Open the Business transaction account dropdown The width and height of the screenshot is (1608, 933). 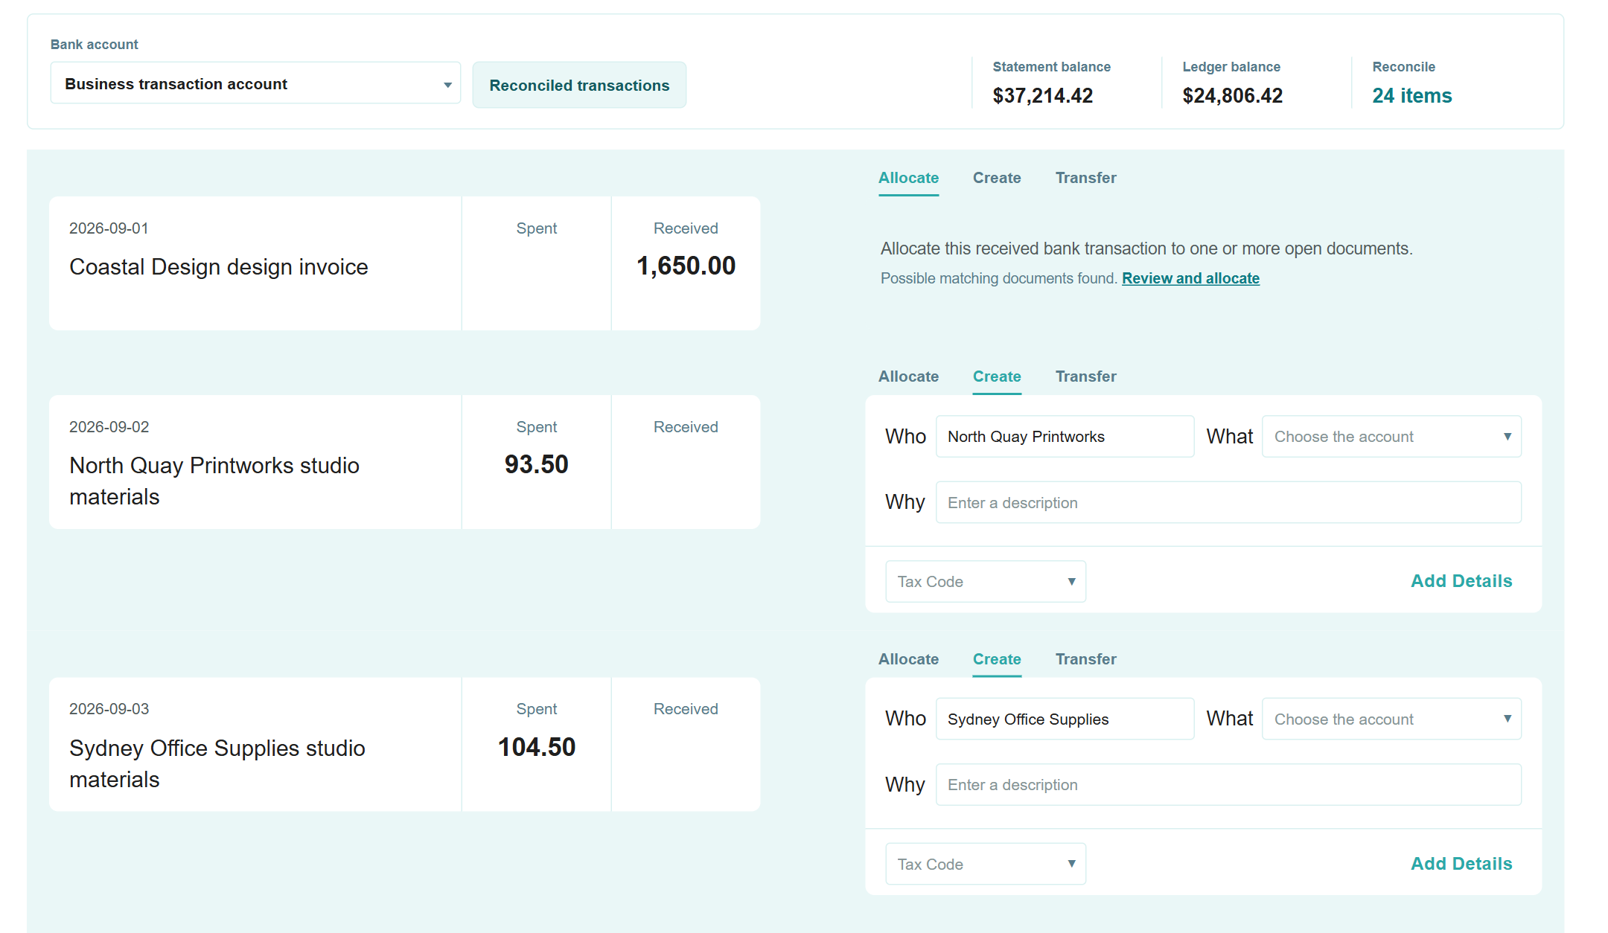click(x=255, y=83)
